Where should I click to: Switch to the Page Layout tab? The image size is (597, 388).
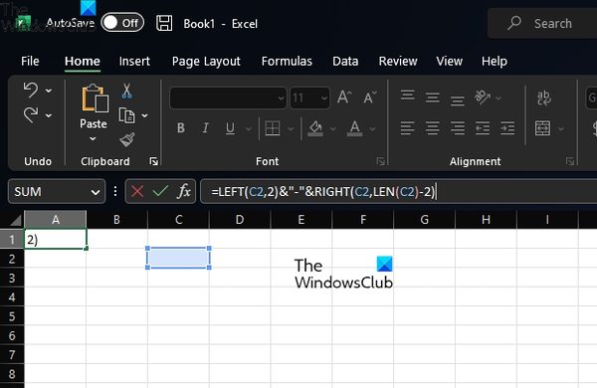tap(206, 62)
